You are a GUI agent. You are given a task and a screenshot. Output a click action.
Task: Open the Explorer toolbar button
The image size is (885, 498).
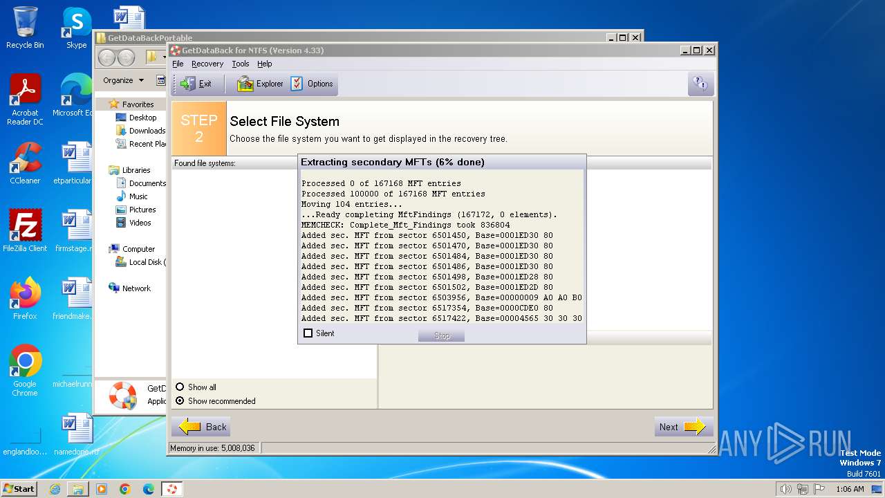pyautogui.click(x=260, y=84)
